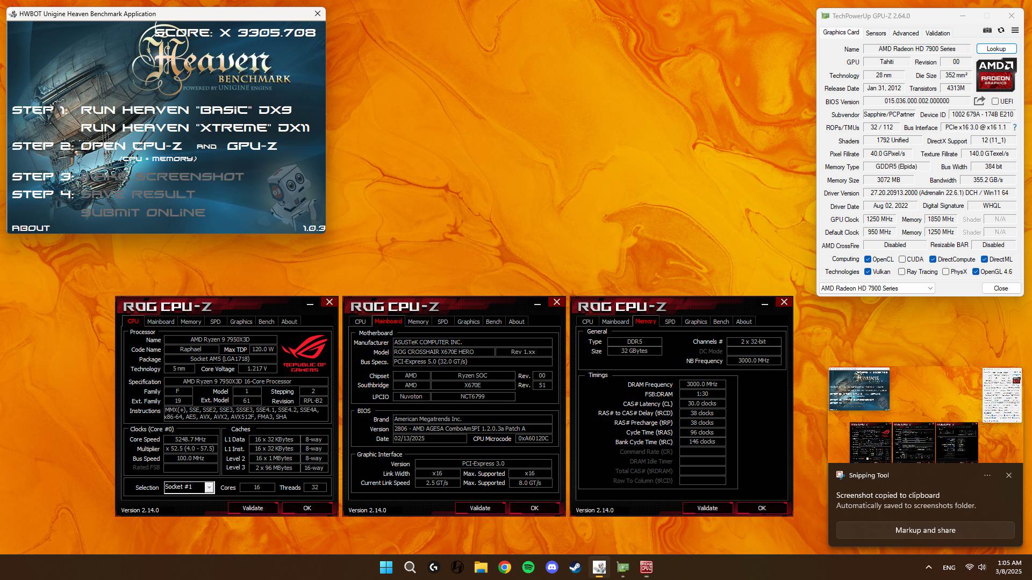Click ABOUT in the Heaven Benchmark window
Screen dimensions: 1032x580
[x=31, y=228]
